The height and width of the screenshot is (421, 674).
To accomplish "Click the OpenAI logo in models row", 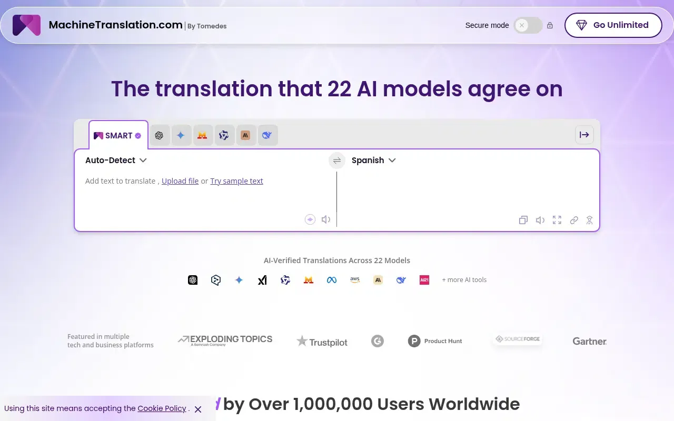I will 193,280.
